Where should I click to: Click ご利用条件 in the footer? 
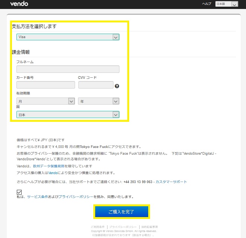pos(98,227)
